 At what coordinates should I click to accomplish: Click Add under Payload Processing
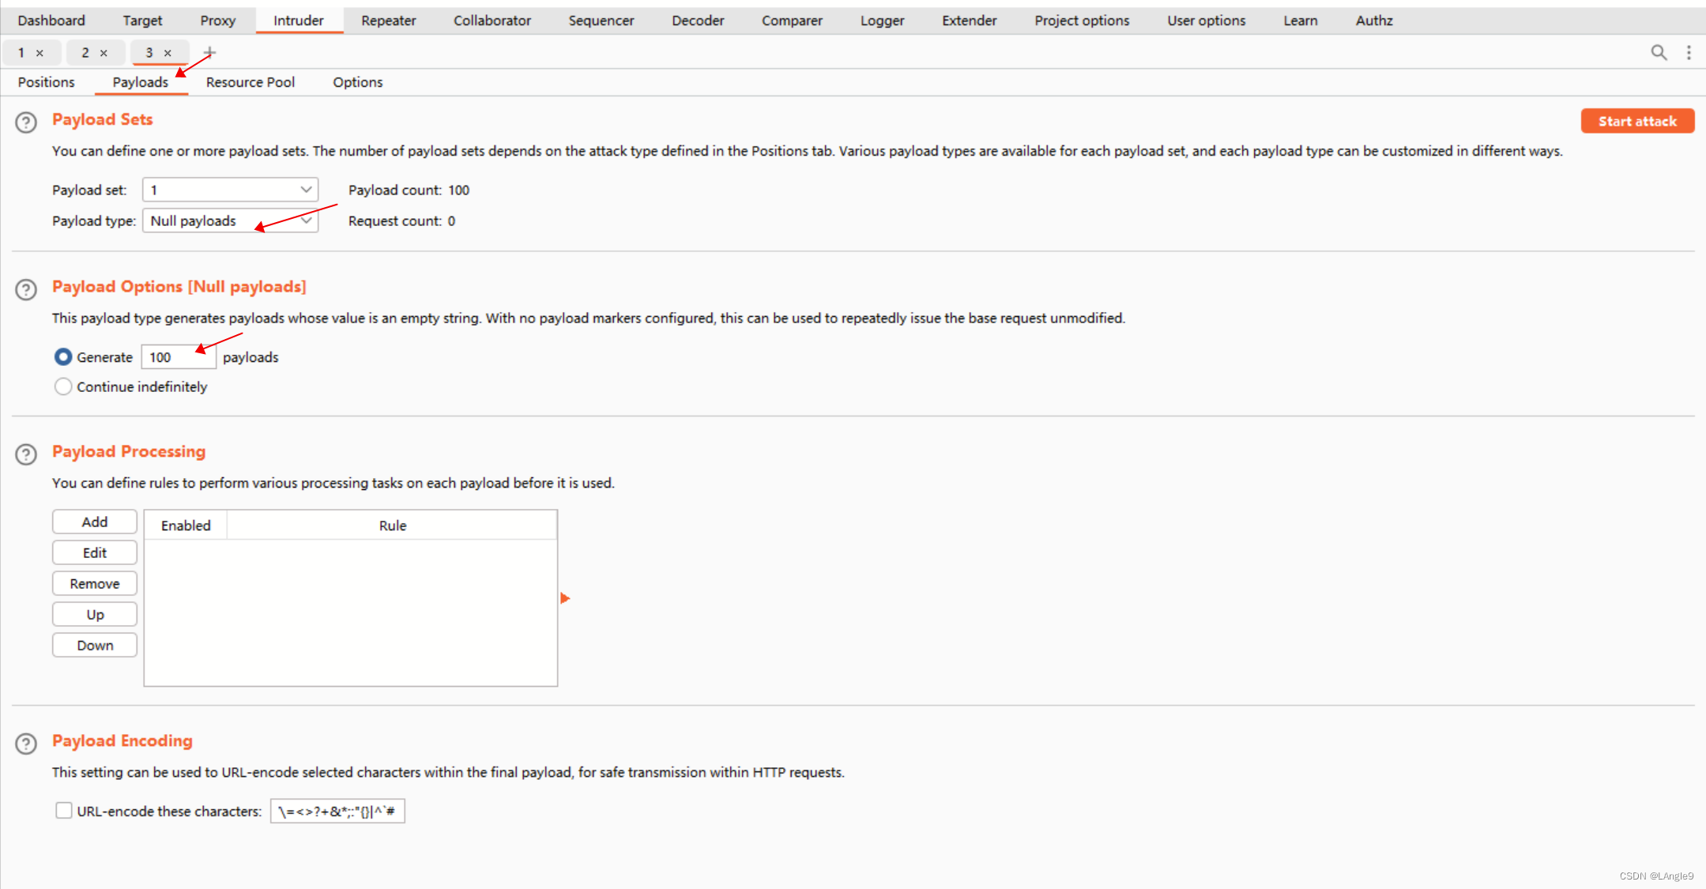(x=95, y=522)
